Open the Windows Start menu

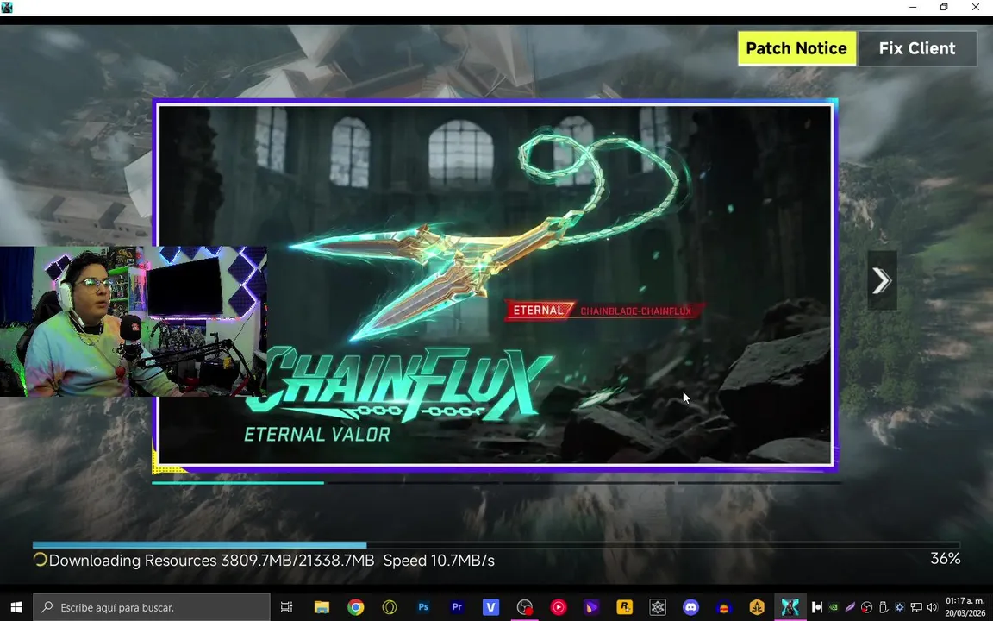pyautogui.click(x=16, y=607)
